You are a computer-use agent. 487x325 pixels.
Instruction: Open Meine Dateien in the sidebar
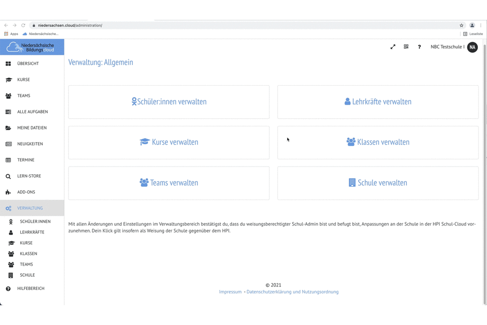(31, 128)
